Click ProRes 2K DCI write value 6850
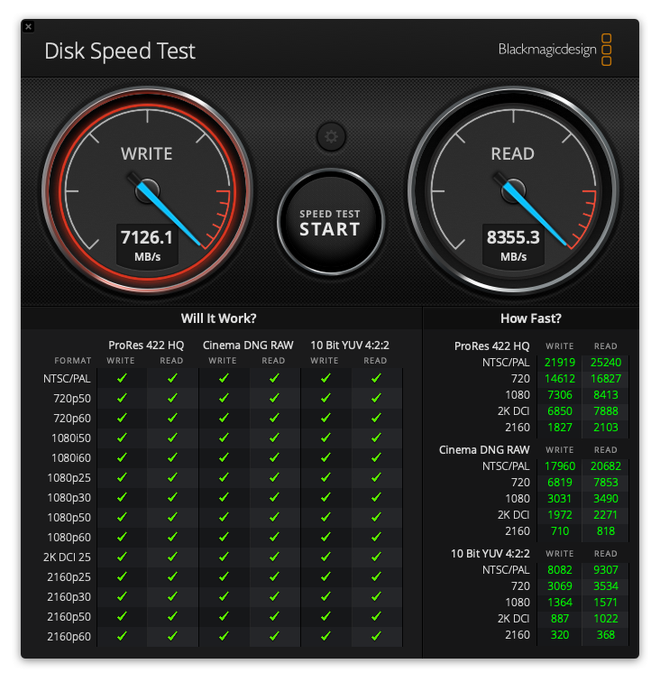This screenshot has height=682, width=660. [560, 411]
